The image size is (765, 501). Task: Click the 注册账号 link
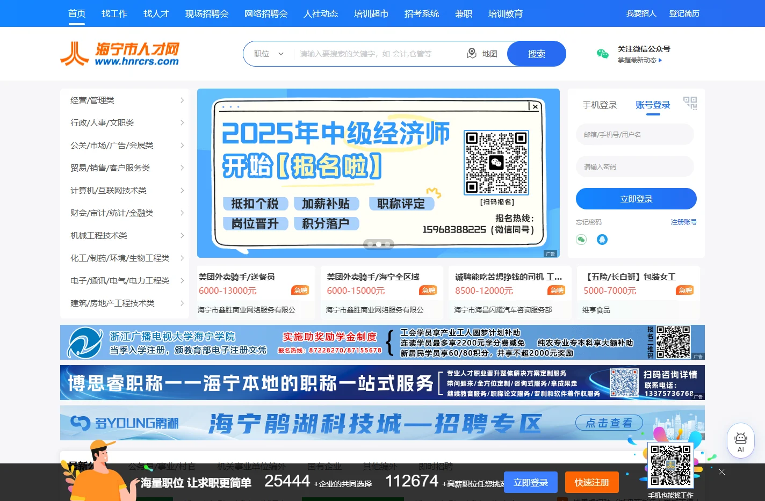pos(684,222)
